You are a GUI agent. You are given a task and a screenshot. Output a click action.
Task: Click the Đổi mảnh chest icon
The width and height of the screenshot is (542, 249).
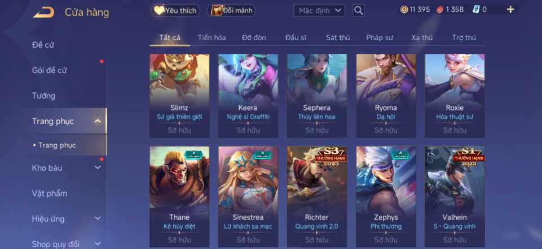[217, 10]
